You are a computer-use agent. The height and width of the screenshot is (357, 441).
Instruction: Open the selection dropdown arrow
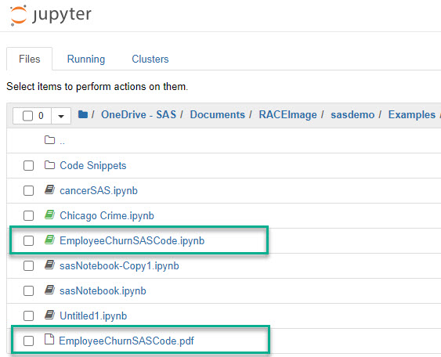(61, 116)
